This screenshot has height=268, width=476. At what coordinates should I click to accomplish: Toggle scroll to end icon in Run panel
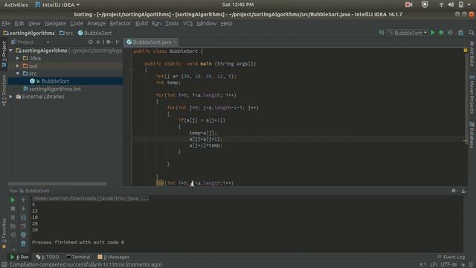tap(23, 226)
